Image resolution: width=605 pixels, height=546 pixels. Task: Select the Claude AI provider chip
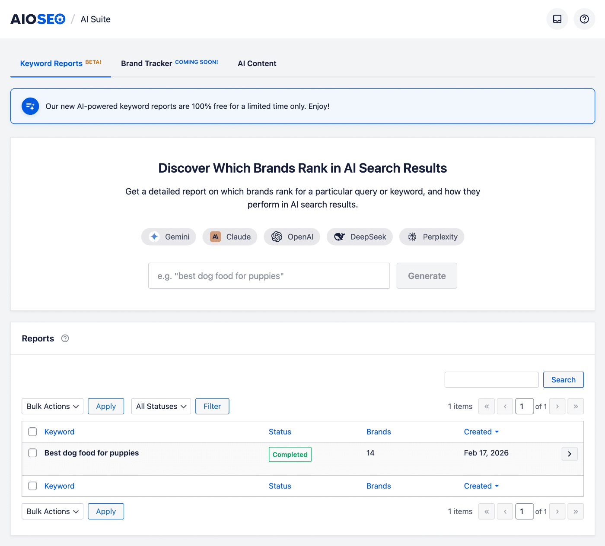pos(229,237)
